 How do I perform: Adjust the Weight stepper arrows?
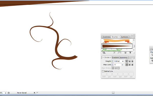tap(113, 61)
